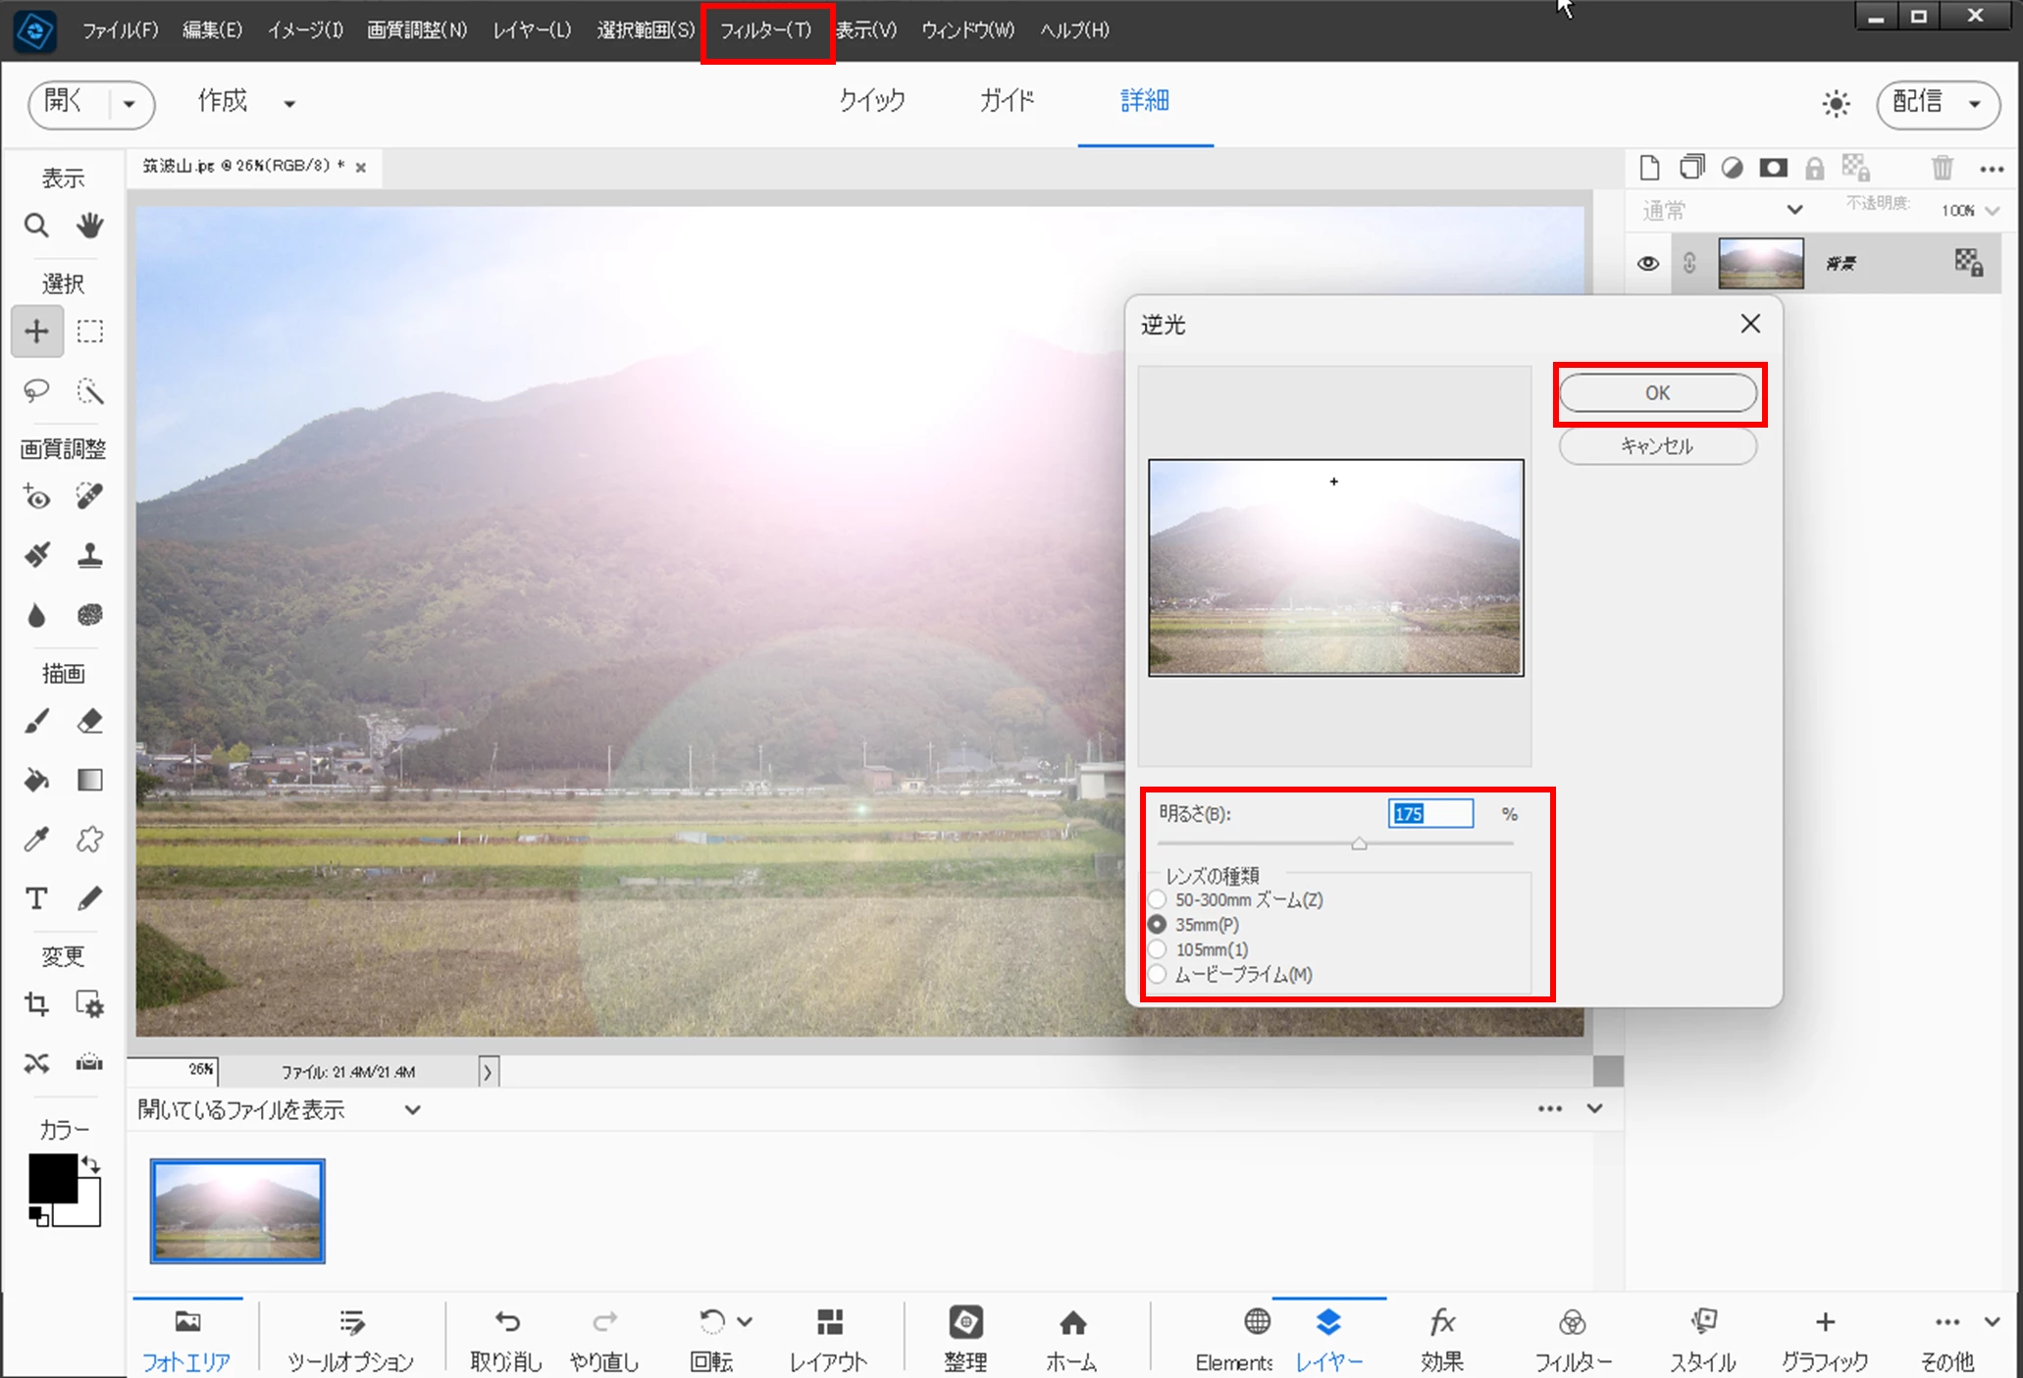Expand the 開く dropdown arrow
Viewport: 2023px width, 1378px height.
click(129, 103)
